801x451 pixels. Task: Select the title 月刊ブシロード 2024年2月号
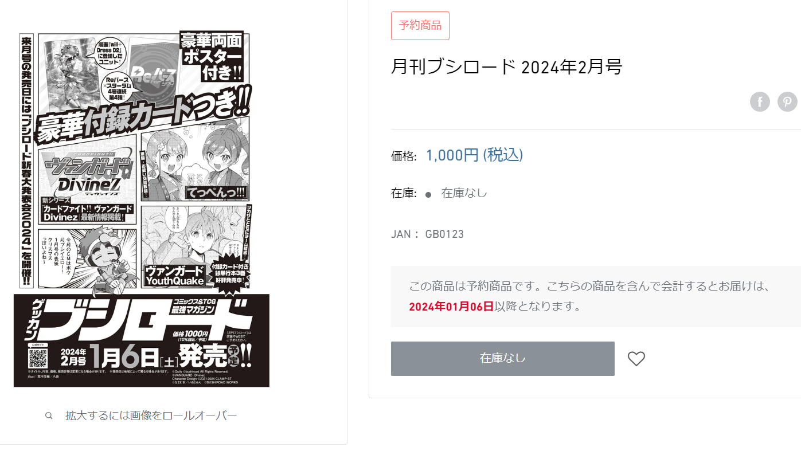pos(506,67)
